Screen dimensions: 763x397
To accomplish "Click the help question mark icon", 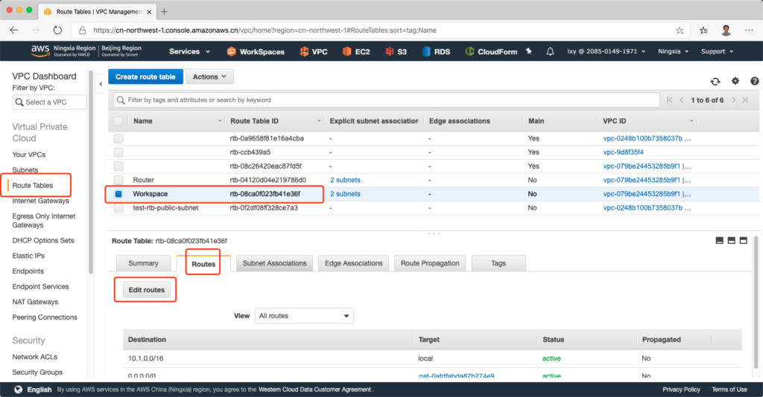I will 754,81.
